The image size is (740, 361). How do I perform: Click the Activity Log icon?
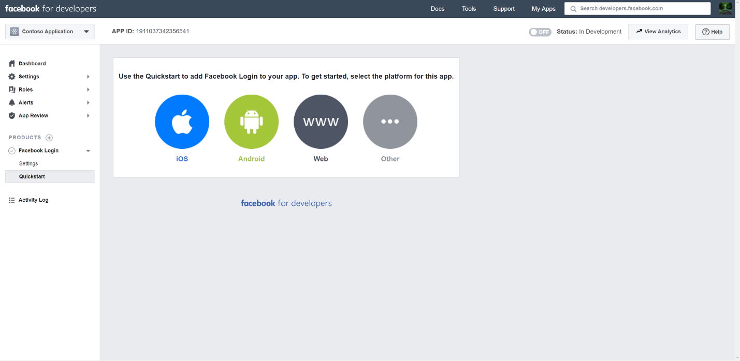(x=11, y=200)
